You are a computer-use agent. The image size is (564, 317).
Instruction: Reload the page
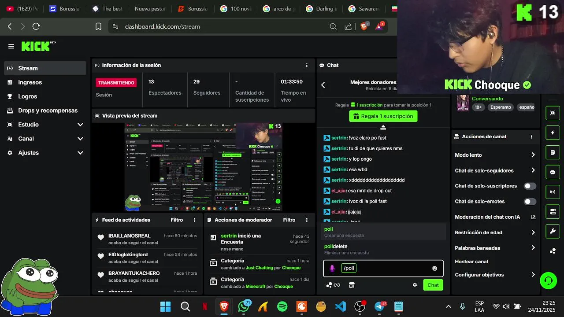click(x=36, y=26)
